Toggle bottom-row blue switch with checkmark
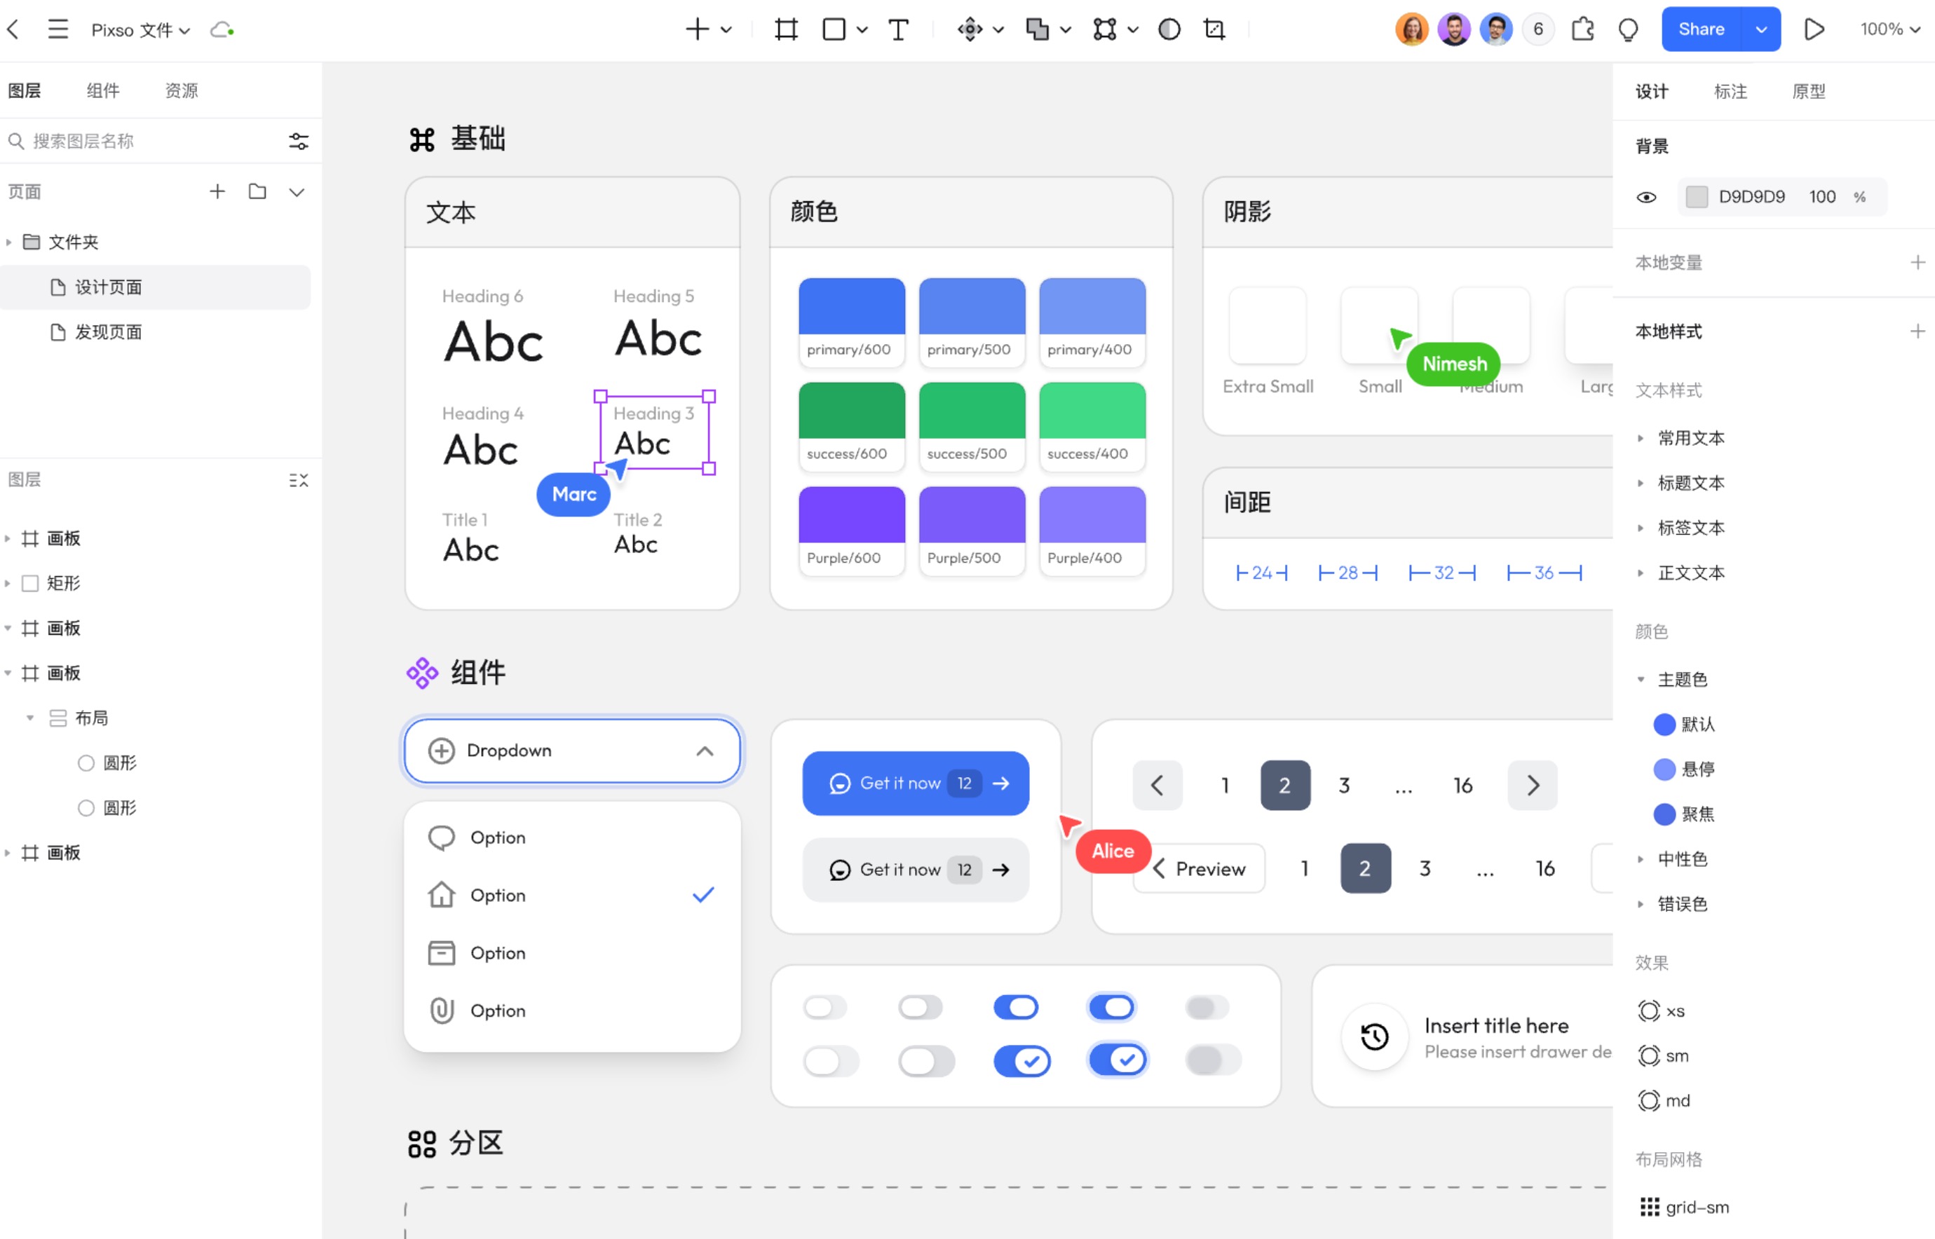 (1021, 1060)
